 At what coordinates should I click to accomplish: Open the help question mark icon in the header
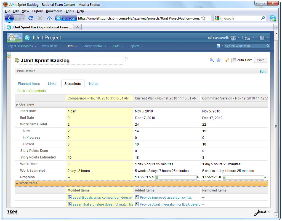click(x=262, y=38)
